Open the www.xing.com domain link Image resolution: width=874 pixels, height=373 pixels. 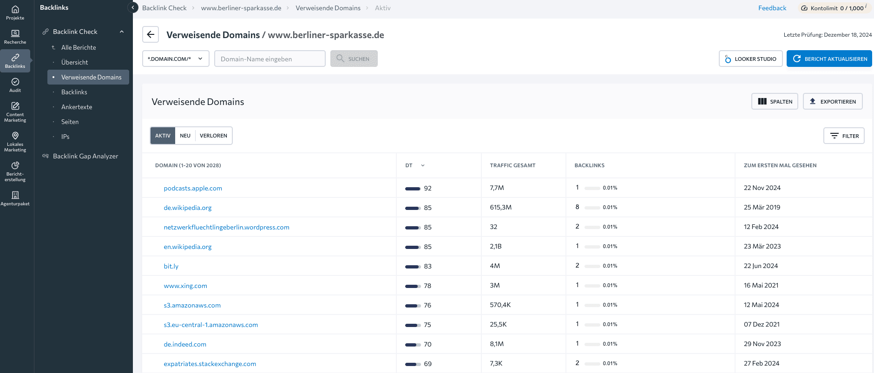click(x=185, y=286)
